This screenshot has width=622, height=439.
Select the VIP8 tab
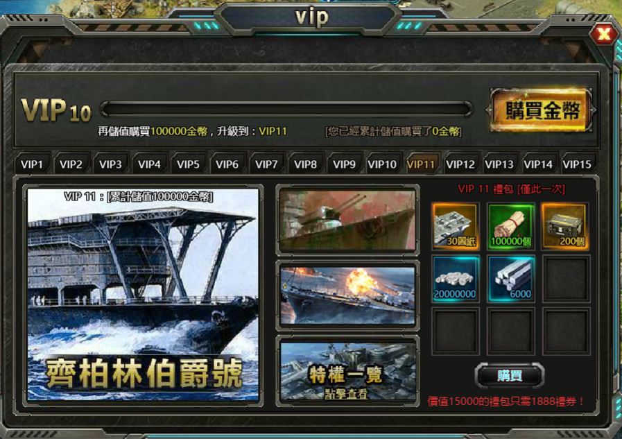point(305,164)
